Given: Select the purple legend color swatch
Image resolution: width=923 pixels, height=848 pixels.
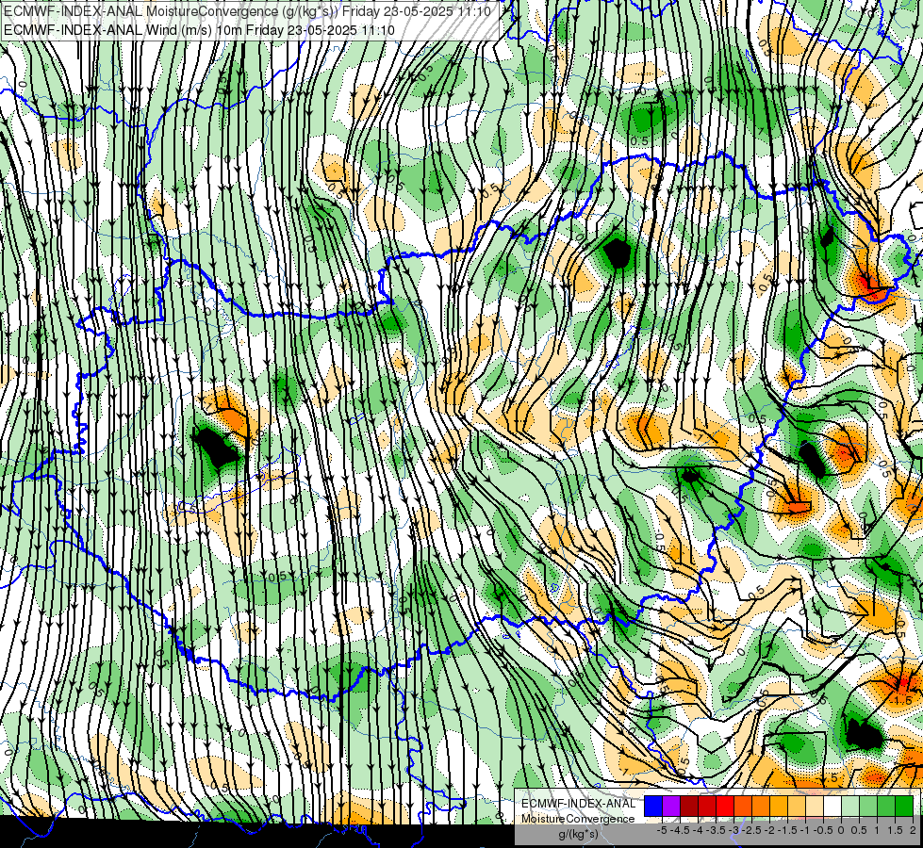Looking at the screenshot, I should click(x=671, y=807).
